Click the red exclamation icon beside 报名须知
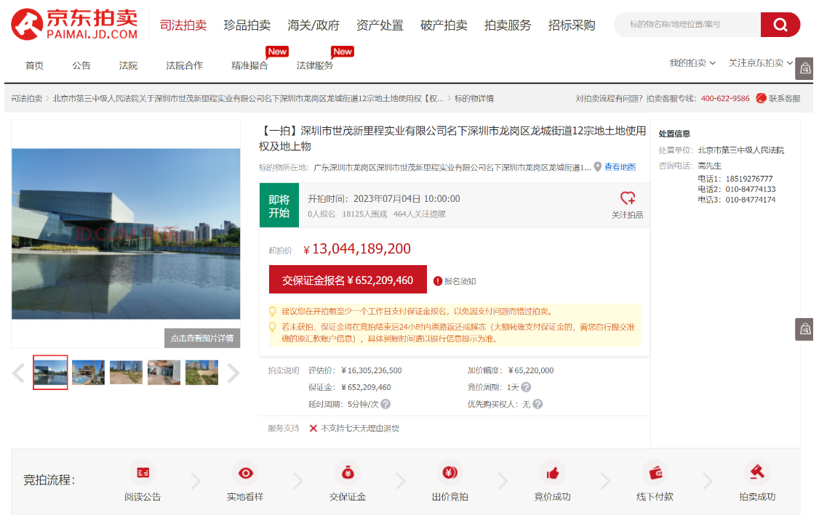Image resolution: width=819 pixels, height=515 pixels. (438, 281)
